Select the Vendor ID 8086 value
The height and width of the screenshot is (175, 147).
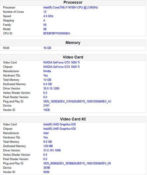[x=46, y=172]
